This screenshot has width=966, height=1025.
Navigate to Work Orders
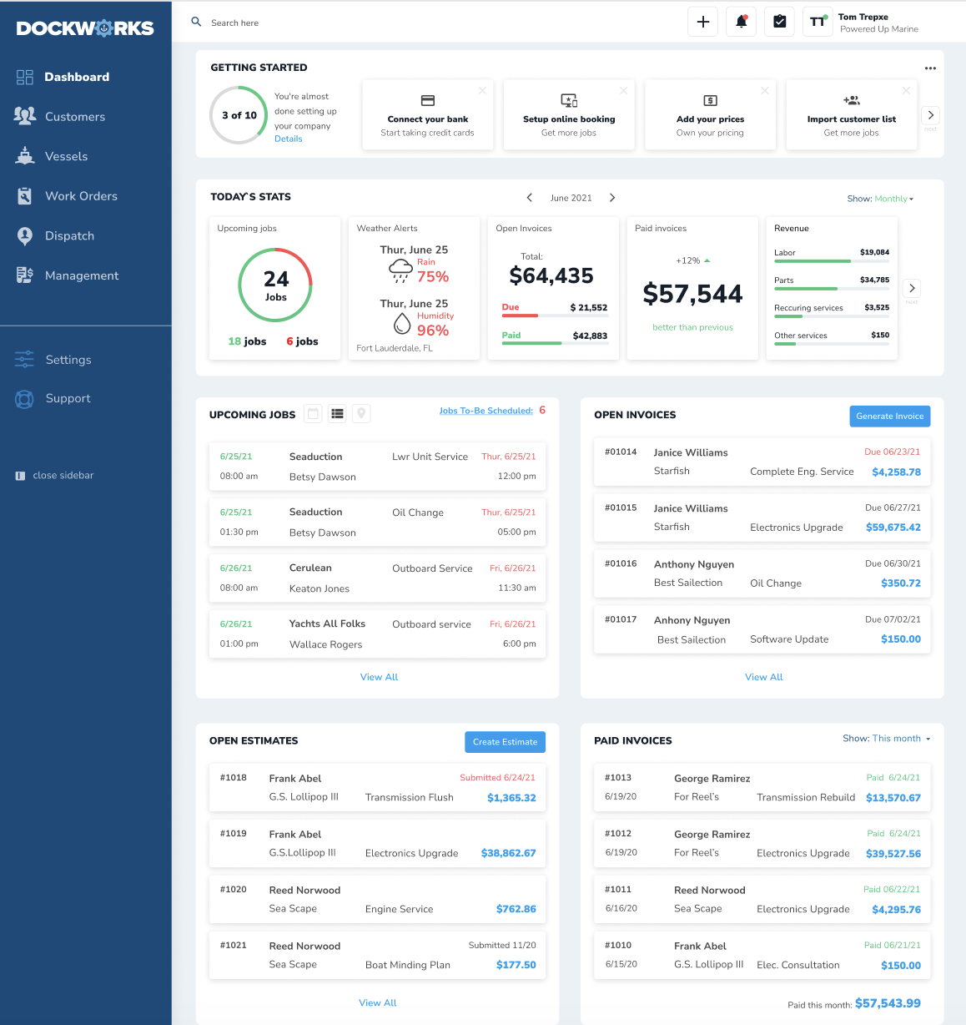tap(81, 195)
